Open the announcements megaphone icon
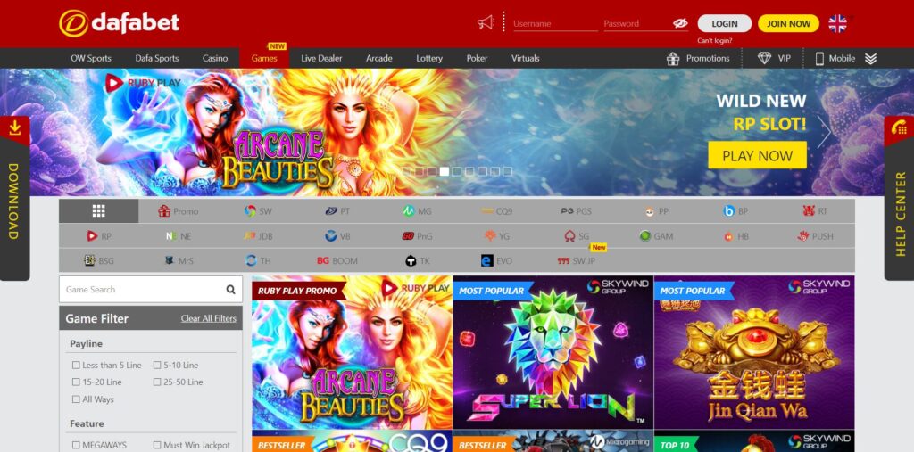The image size is (914, 452). (486, 23)
